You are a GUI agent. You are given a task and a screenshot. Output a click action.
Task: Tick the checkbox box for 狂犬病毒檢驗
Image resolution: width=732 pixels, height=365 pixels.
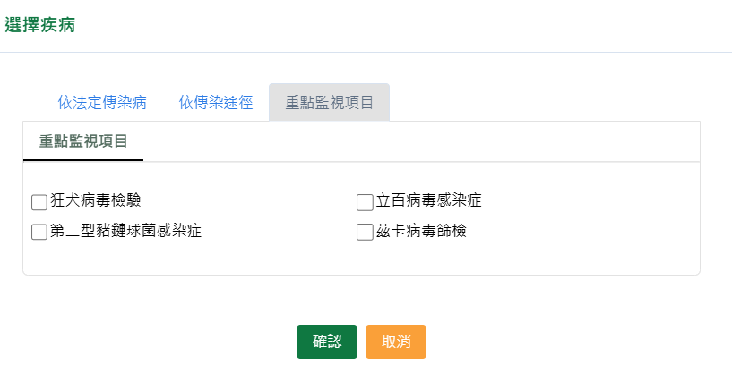tap(39, 201)
